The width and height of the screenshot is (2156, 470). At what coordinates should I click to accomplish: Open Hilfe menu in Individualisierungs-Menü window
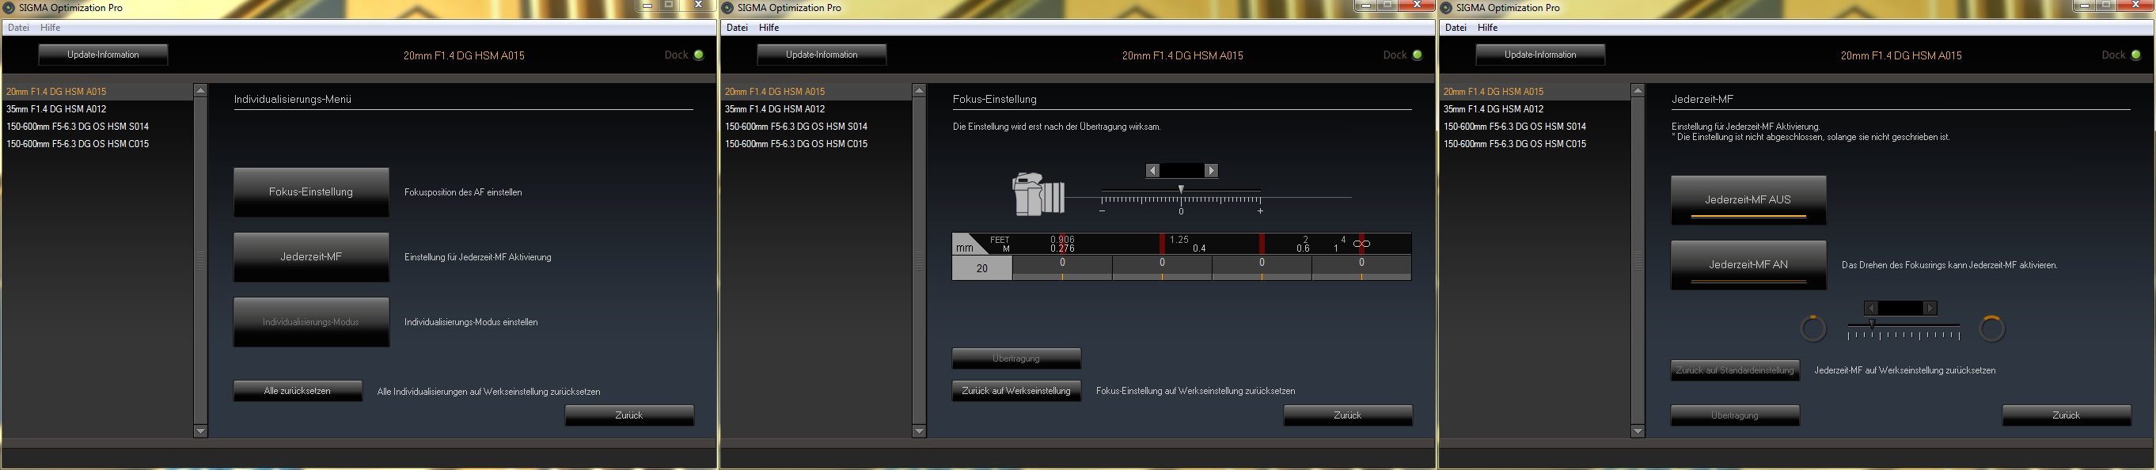[50, 28]
